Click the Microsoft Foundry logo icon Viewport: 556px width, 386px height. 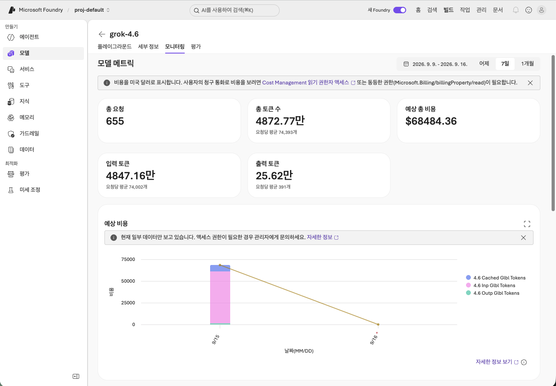coord(12,10)
